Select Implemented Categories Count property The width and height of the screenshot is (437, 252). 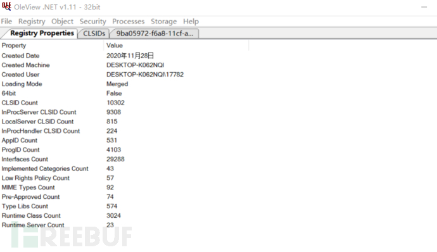click(45, 169)
